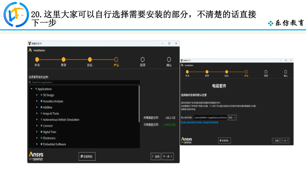
Task: Click the 登录 step hexagon in left installer
Action: (x=63, y=59)
